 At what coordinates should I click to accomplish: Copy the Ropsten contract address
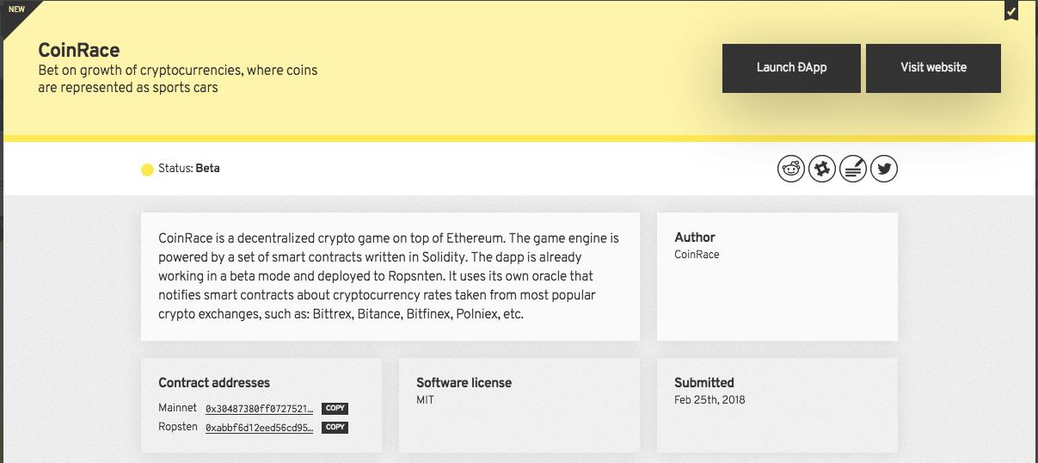(x=335, y=427)
